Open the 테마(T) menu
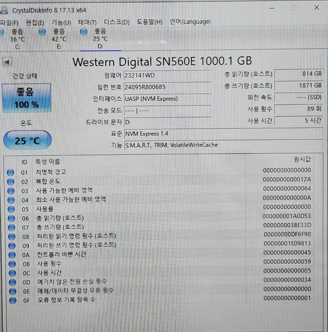328x332 pixels. tap(87, 22)
